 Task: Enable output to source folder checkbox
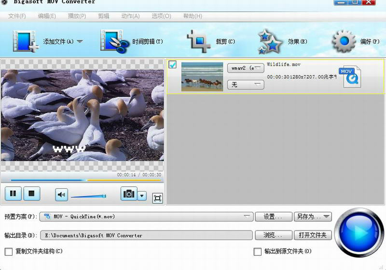(258, 252)
